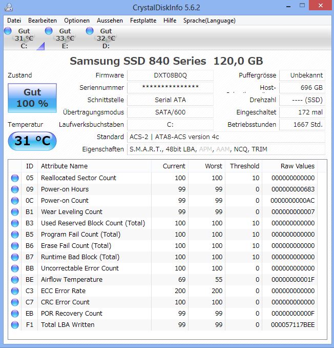Click status orb for Erase Fail Count
This screenshot has height=348, width=334.
15,246
